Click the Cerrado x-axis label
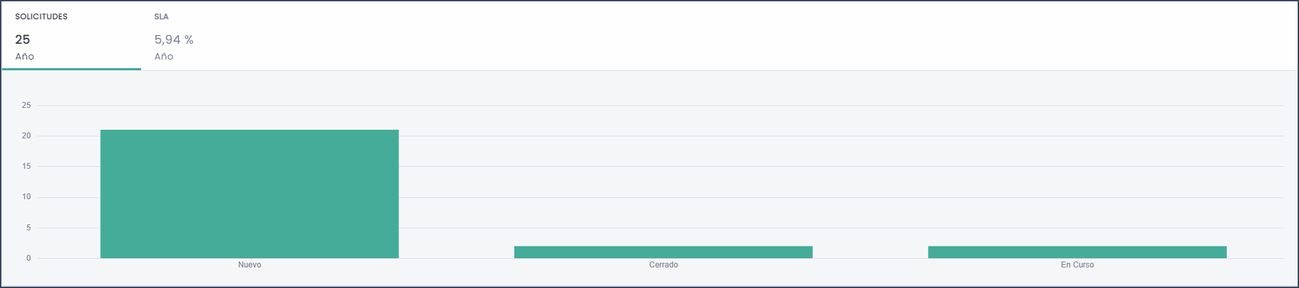The height and width of the screenshot is (288, 1299). click(663, 265)
